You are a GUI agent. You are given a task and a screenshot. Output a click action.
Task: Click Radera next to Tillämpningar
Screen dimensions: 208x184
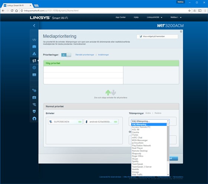pyautogui.click(x=158, y=113)
